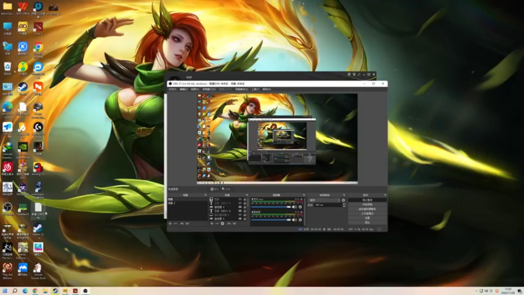This screenshot has height=295, width=524.
Task: Open the Desktop Audio channel settings gear in mixer
Action: point(300,220)
